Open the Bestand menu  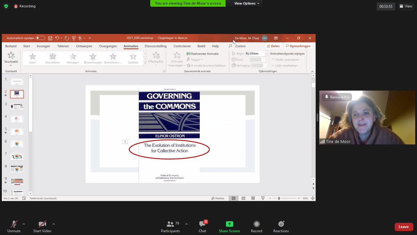(x=11, y=46)
